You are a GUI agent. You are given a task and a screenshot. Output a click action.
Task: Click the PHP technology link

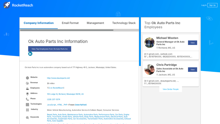point(65,105)
